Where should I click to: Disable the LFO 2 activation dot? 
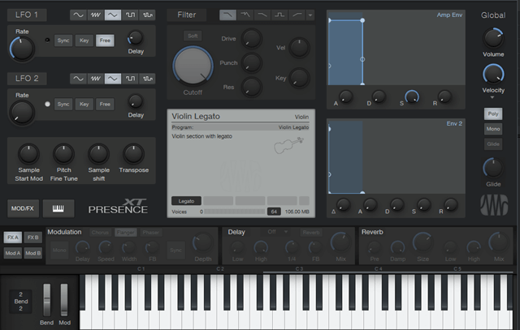(47, 104)
